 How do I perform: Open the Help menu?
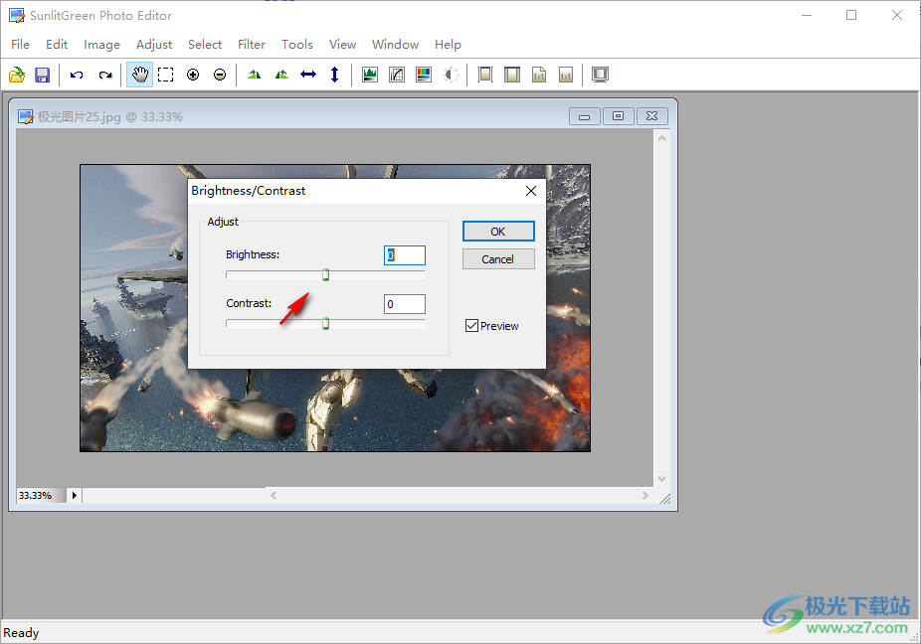[448, 45]
